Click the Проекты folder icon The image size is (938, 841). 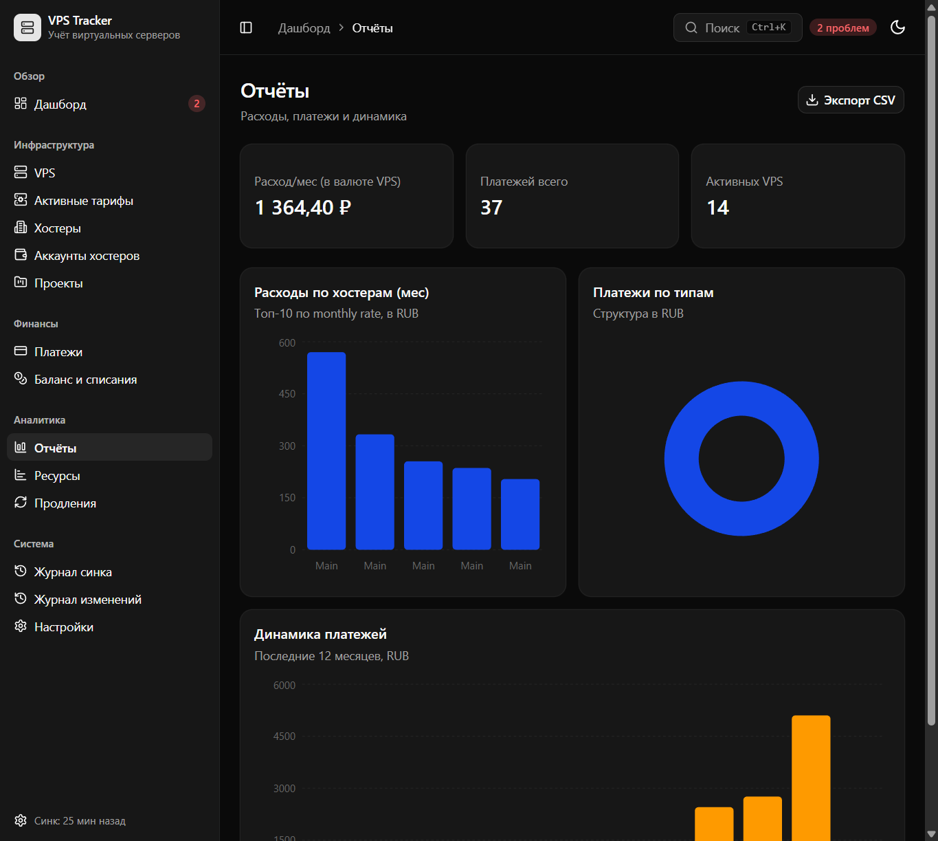click(21, 282)
